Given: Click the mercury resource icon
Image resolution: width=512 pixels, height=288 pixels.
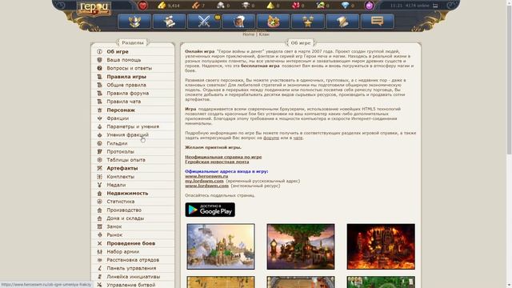Looking at the screenshot, I should click(246, 6).
